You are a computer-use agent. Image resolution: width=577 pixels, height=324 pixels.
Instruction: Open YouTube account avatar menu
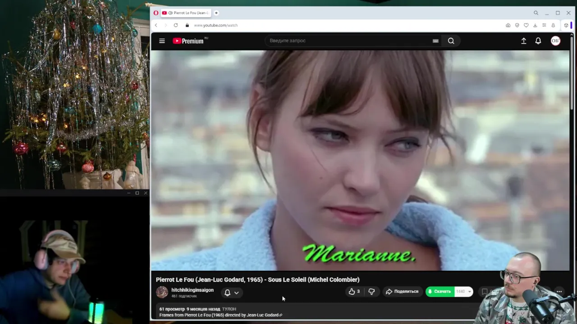555,41
